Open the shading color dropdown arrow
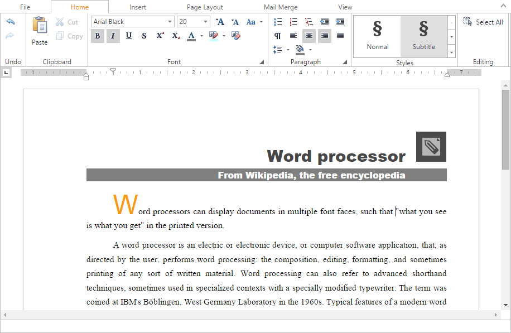This screenshot has width=511, height=333. click(x=311, y=50)
